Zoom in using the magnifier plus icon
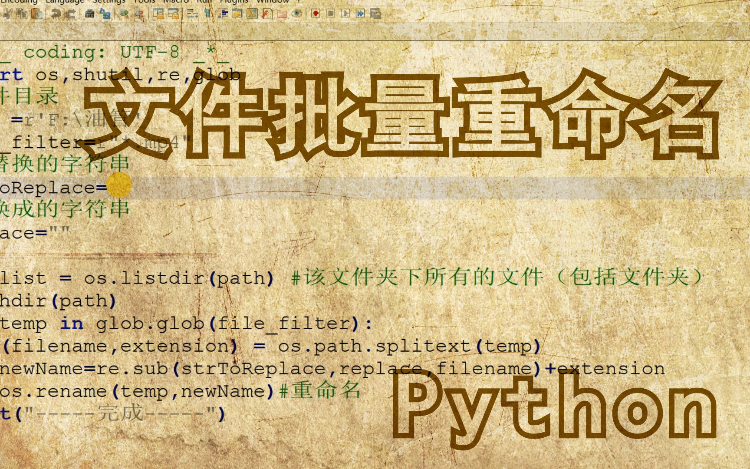The image size is (750, 469). 124,14
